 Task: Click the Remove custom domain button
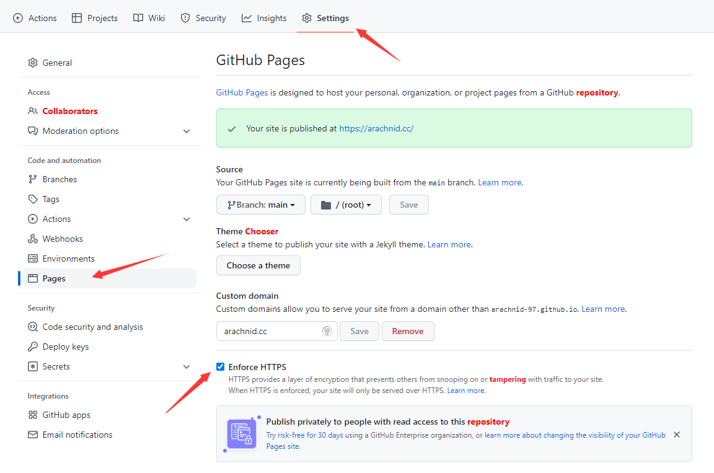pyautogui.click(x=407, y=331)
